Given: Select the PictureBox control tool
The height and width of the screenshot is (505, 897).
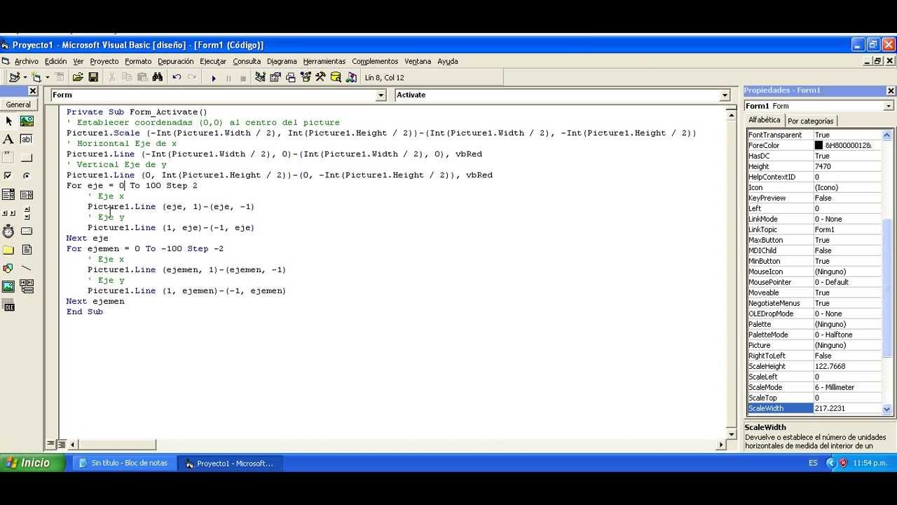Looking at the screenshot, I should point(27,121).
